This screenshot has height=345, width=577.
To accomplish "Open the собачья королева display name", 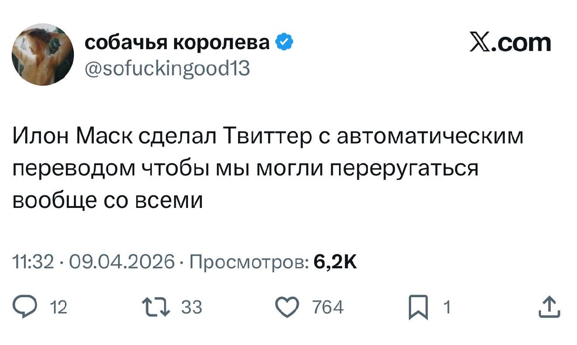I will tap(177, 42).
